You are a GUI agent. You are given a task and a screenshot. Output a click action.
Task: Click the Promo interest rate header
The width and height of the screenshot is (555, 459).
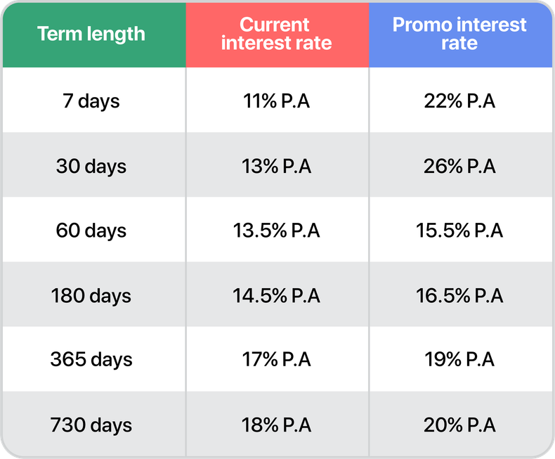[459, 34]
